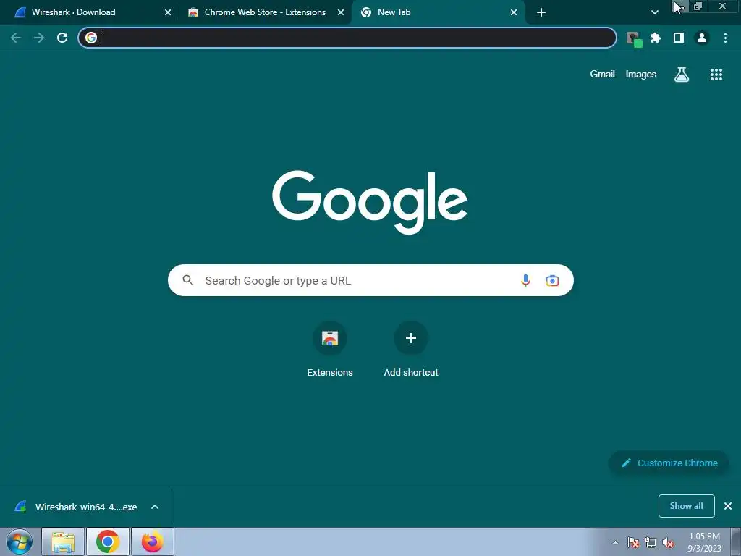
Task: Click the Google logo
Action: click(370, 202)
